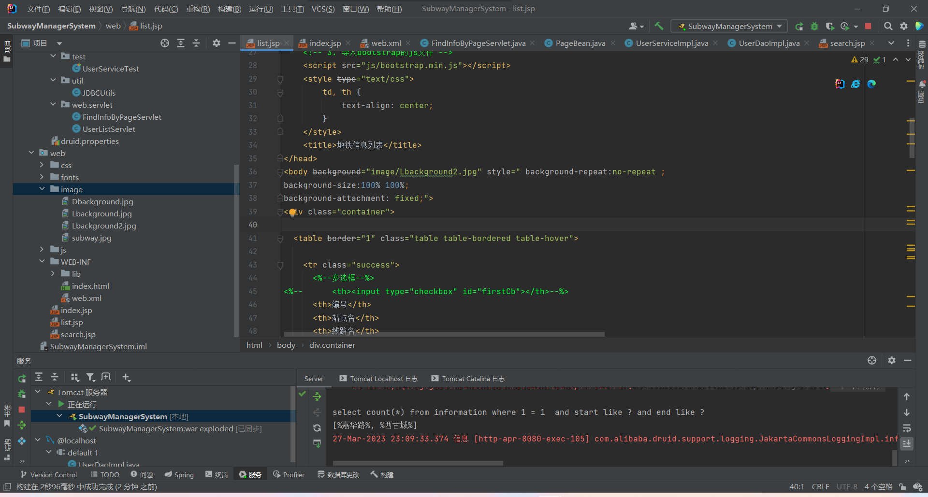The image size is (928, 497).
Task: Switch to the web.xml editor tab
Action: 385,43
